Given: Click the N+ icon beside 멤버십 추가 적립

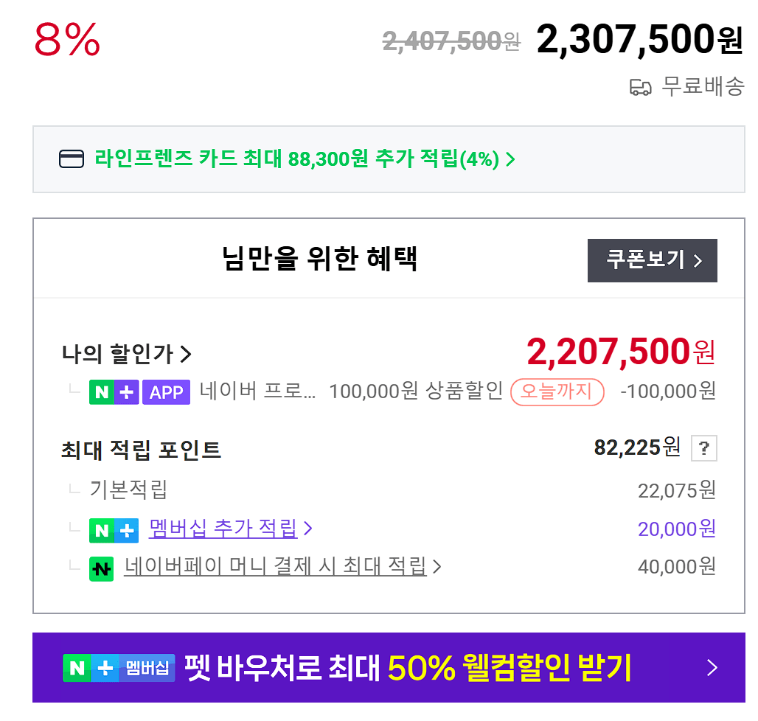Looking at the screenshot, I should point(114,530).
